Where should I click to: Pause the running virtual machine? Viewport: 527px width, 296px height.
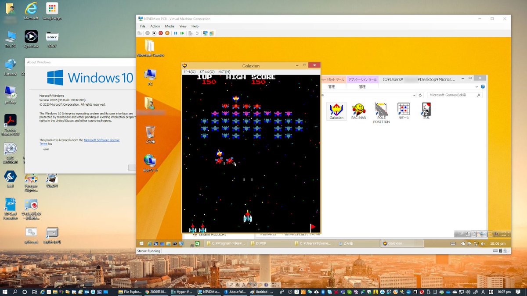click(176, 33)
